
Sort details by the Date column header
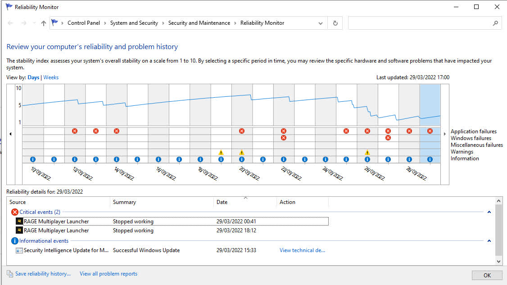[245, 202]
